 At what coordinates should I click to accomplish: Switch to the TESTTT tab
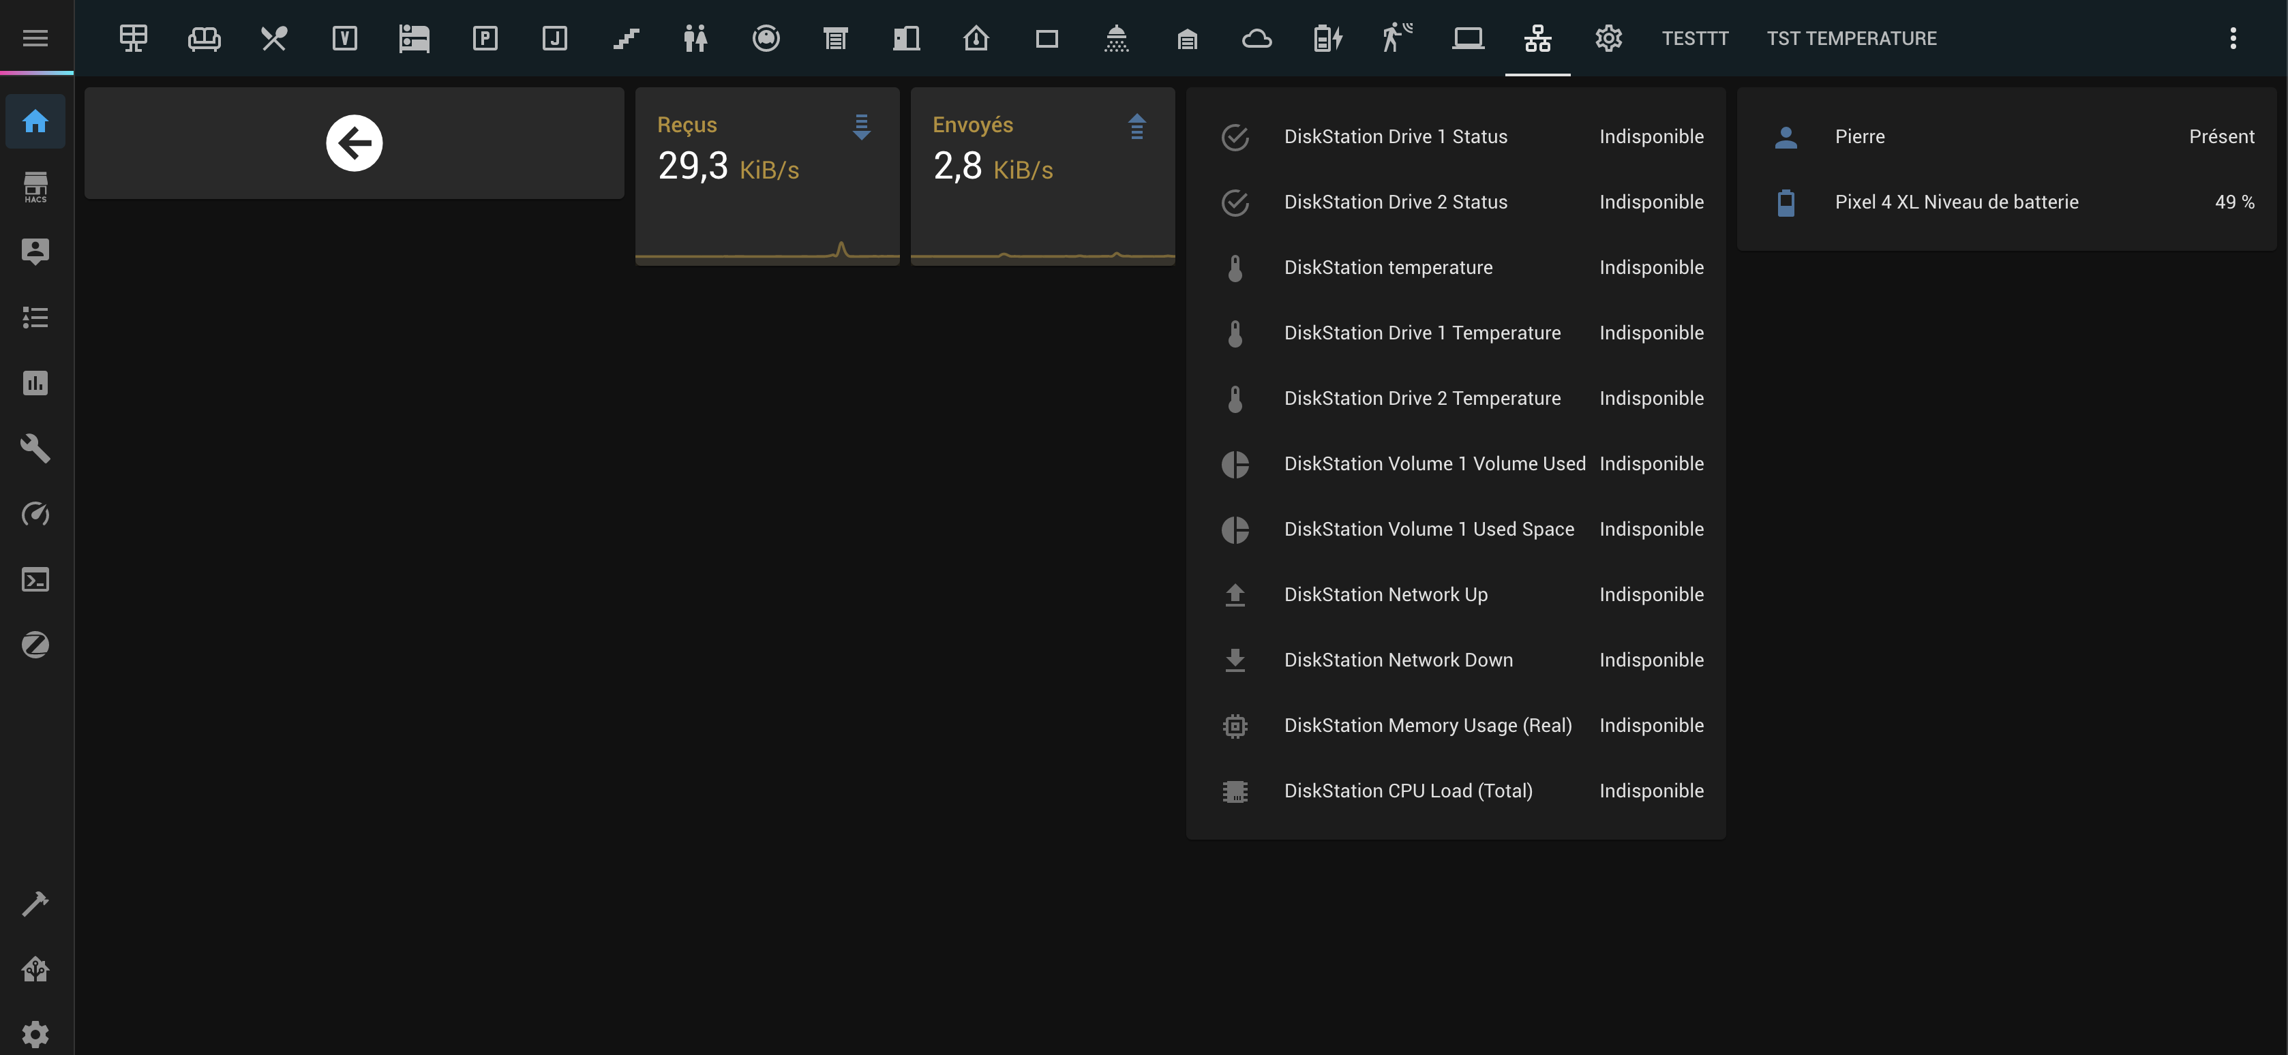click(x=1695, y=38)
